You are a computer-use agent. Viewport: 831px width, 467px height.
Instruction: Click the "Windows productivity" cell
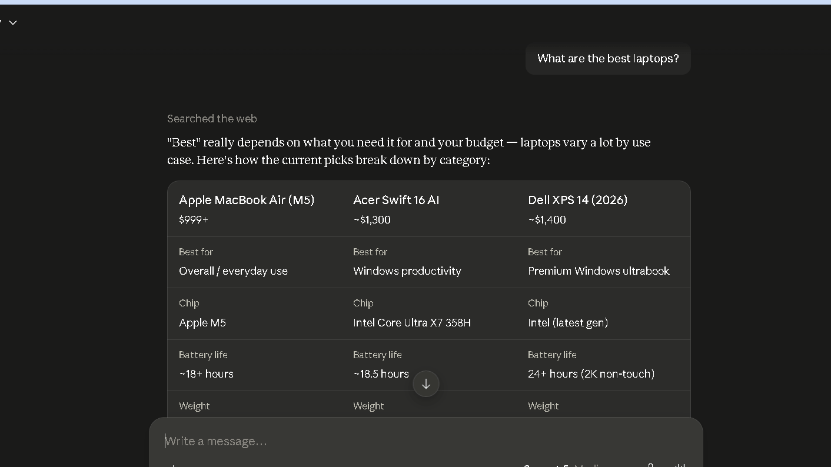tap(407, 271)
